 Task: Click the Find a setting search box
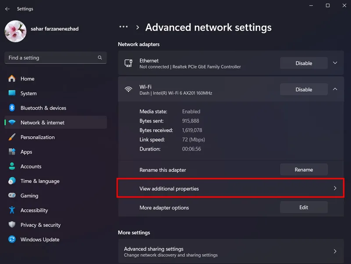point(56,58)
